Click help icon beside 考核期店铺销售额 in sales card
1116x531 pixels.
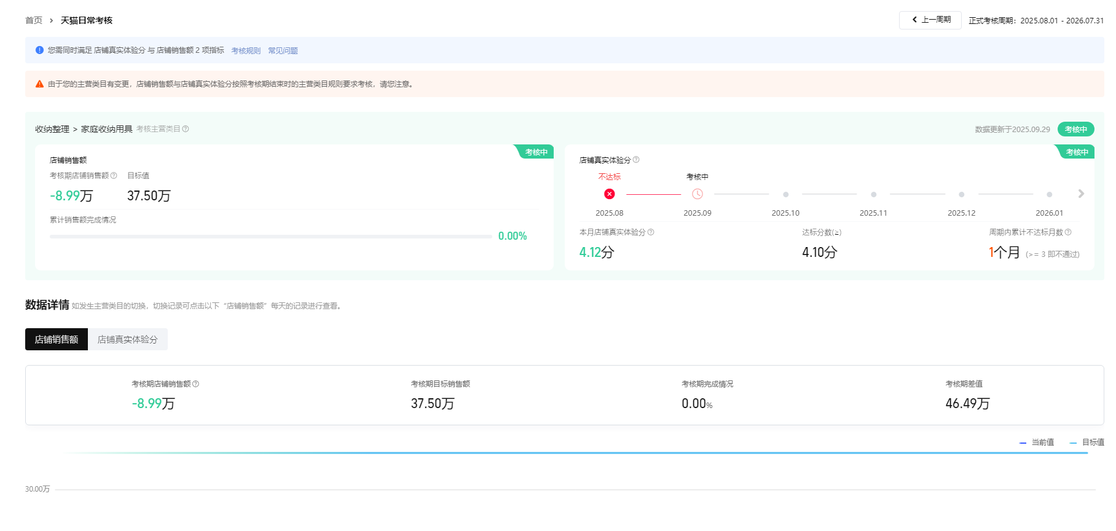click(x=114, y=176)
